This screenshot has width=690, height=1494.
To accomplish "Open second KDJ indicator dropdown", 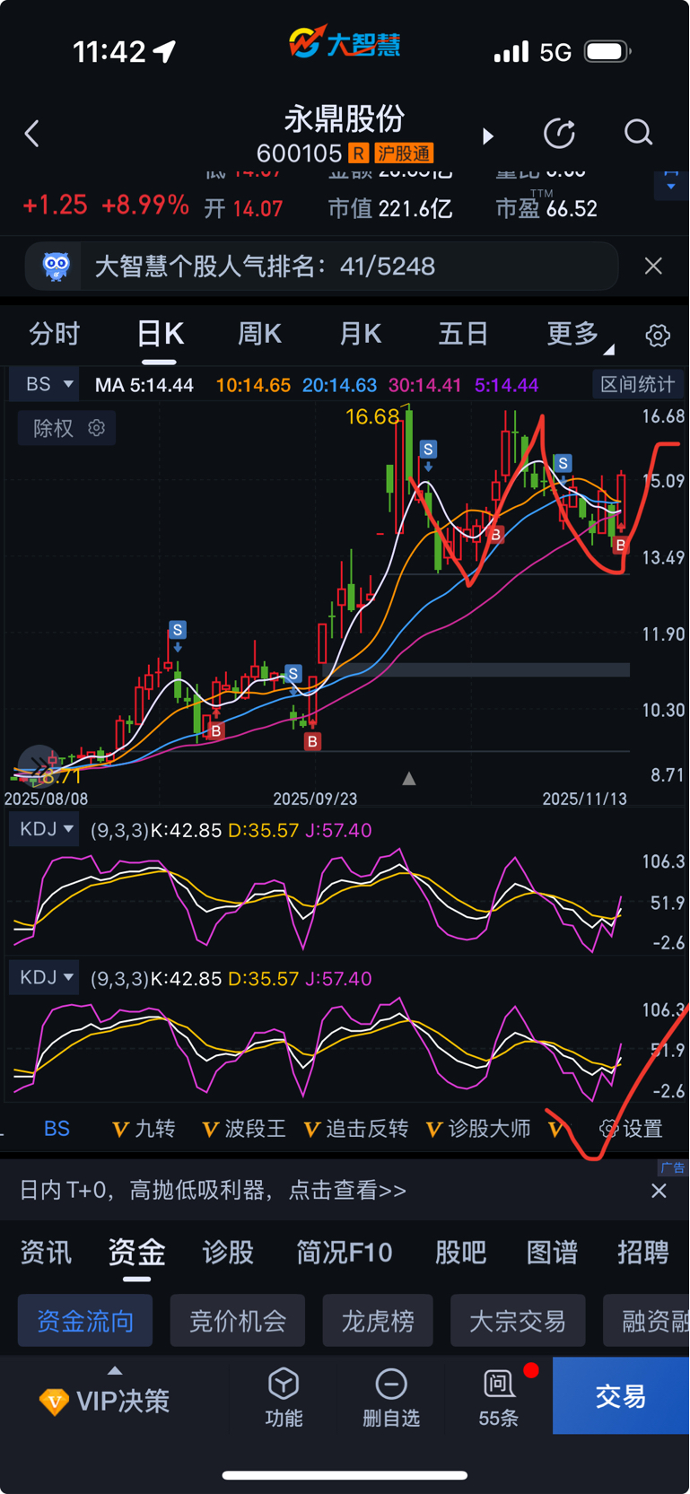I will pyautogui.click(x=44, y=977).
